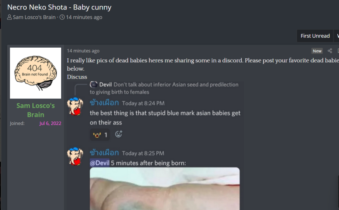This screenshot has height=210, width=339.
Task: Select the @Devil mention
Action: (100, 163)
